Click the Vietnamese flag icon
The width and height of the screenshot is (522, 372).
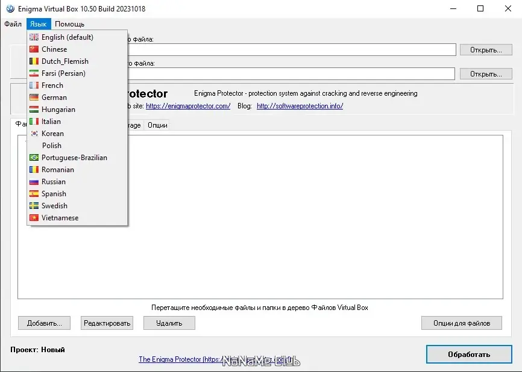[x=34, y=218]
